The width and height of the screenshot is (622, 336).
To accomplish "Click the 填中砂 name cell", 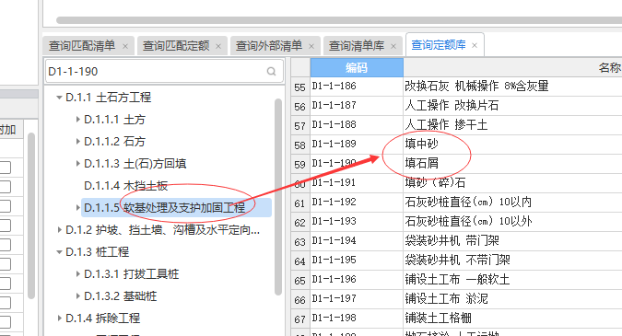I will 512,144.
